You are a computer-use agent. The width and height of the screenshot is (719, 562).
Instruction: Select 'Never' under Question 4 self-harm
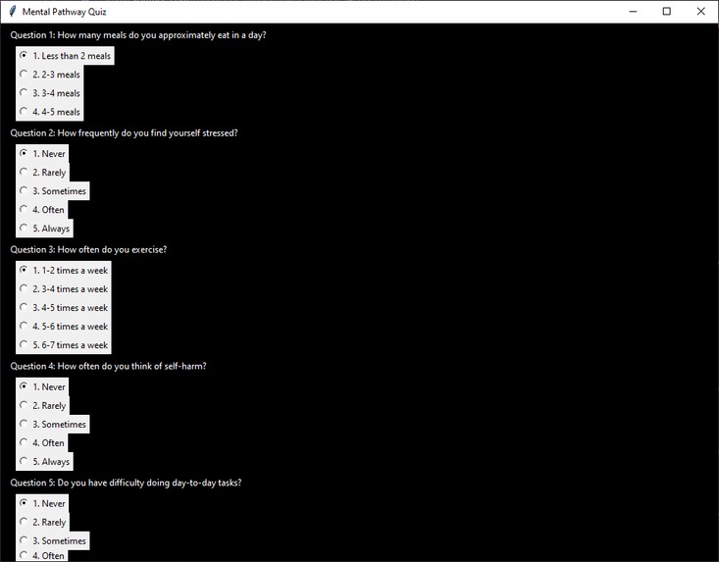(x=42, y=386)
